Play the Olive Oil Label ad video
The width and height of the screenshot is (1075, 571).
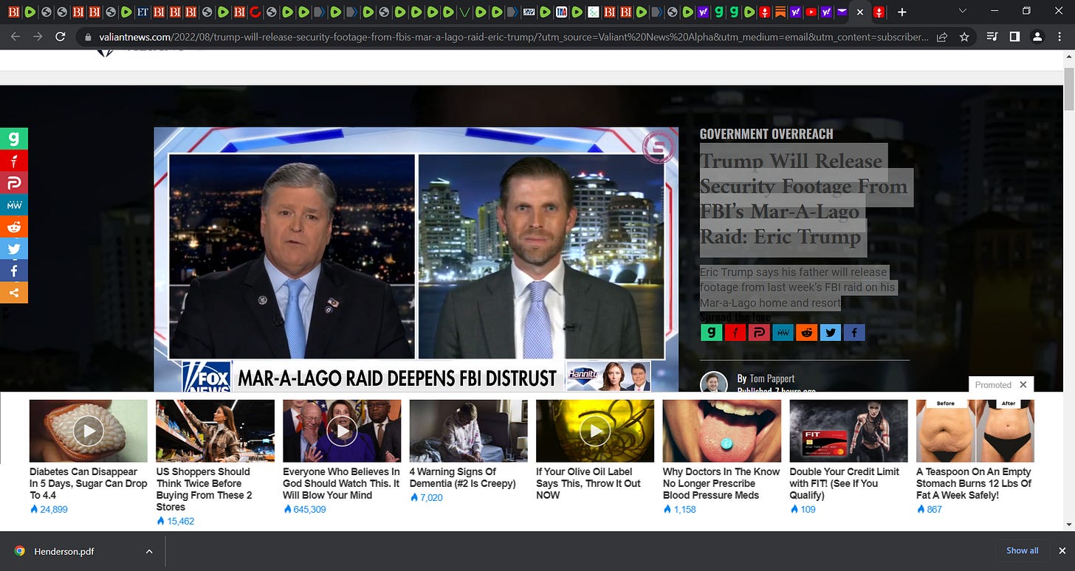pos(595,431)
